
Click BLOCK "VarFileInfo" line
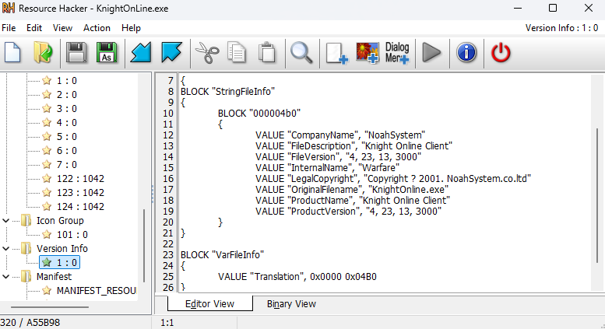(x=222, y=255)
